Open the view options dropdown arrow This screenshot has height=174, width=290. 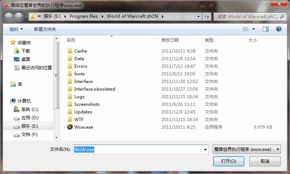253,29
